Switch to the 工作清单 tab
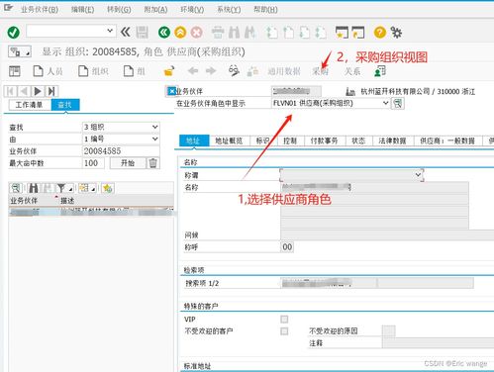494x372 pixels. [29, 105]
